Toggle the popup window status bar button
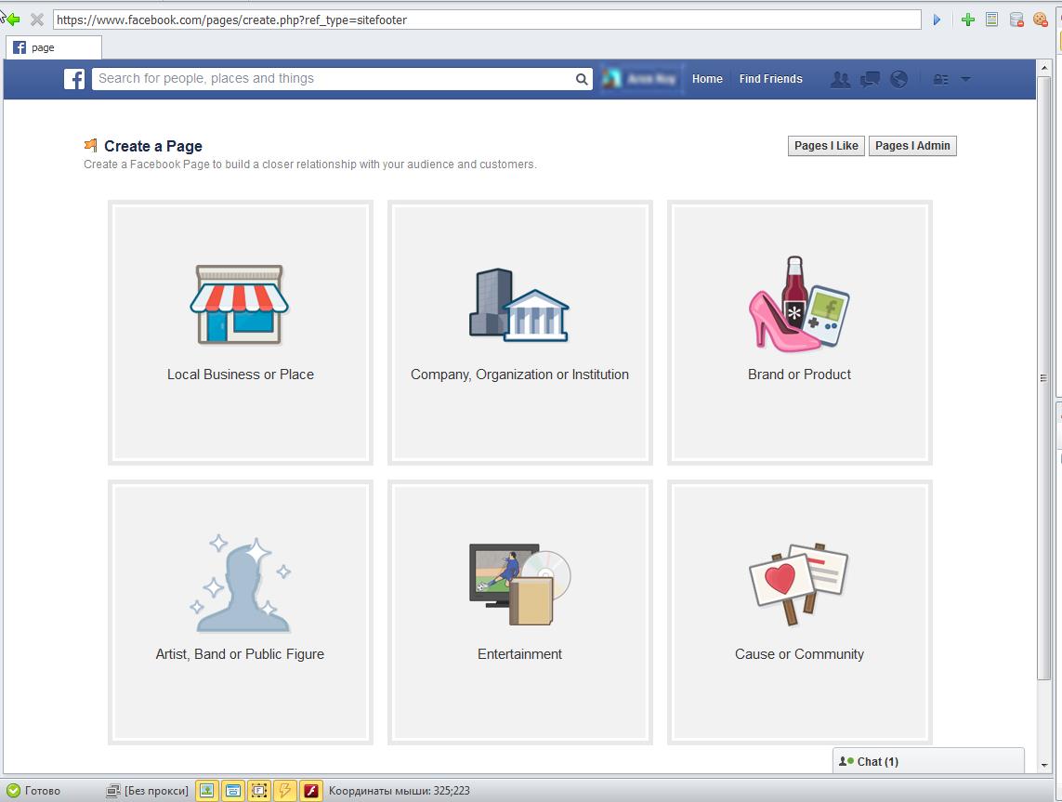Viewport: 1062px width, 802px height. 233,791
